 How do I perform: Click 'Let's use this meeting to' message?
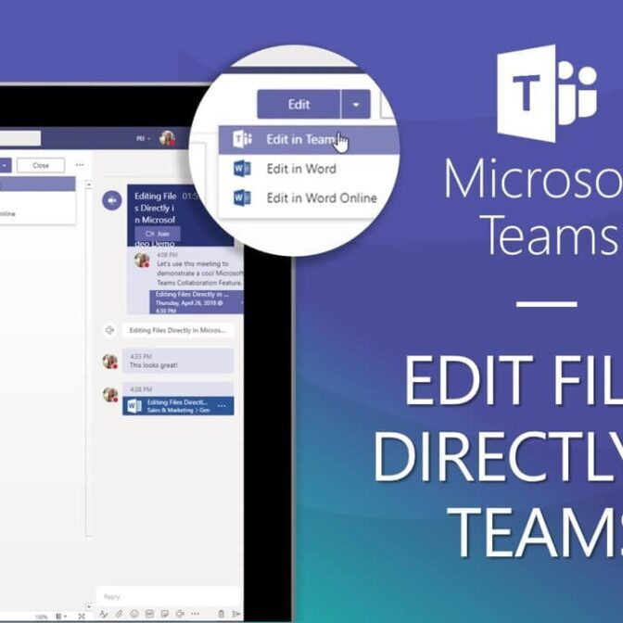pos(193,264)
